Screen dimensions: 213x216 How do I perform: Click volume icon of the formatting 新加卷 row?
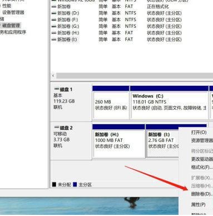click(x=54, y=7)
